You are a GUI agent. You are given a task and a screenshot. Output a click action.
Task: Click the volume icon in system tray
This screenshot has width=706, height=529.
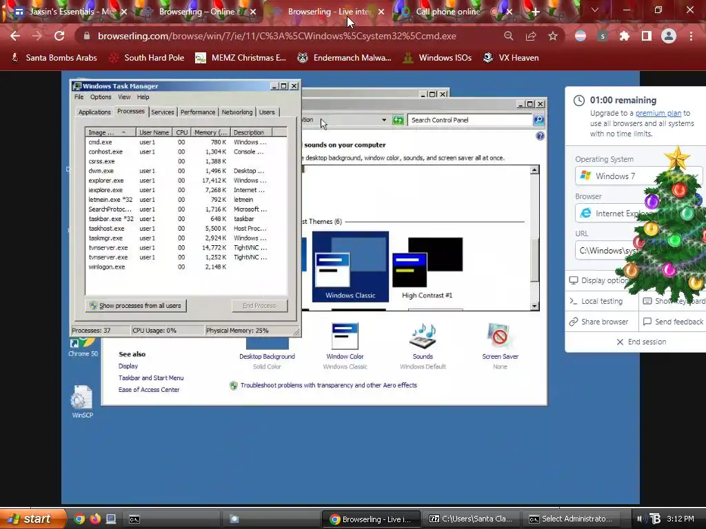pyautogui.click(x=641, y=519)
